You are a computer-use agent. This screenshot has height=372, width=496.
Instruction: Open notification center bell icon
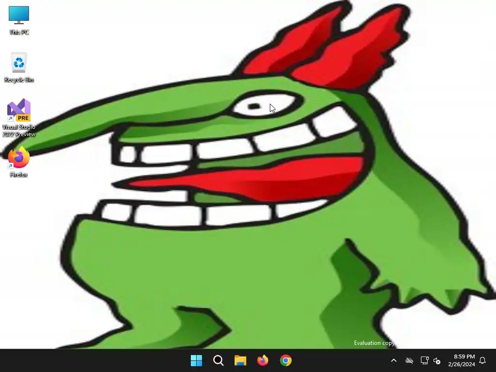(483, 360)
